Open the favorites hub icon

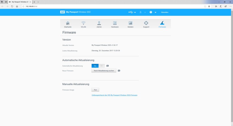pos(216,7)
